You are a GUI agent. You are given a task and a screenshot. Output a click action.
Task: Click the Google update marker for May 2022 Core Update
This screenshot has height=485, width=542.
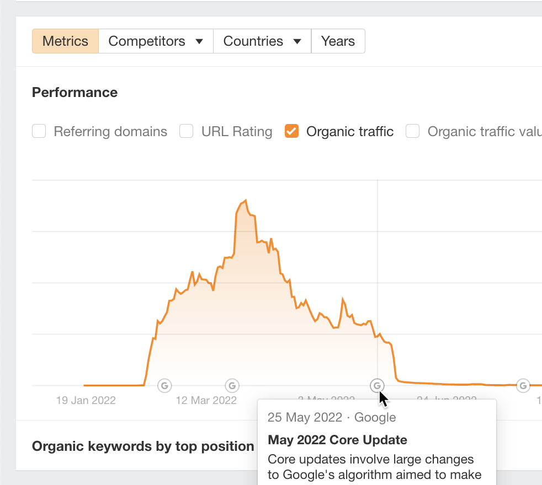[x=378, y=385]
